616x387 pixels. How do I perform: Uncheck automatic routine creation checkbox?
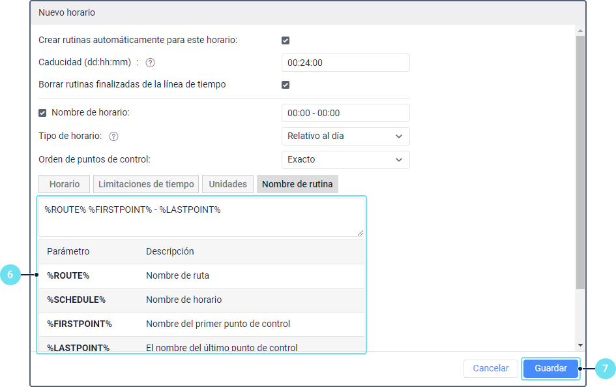(x=286, y=40)
